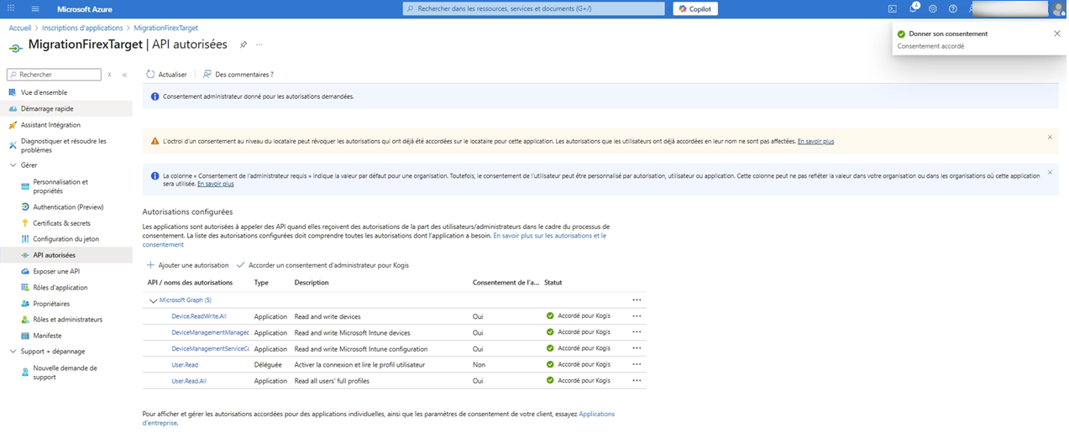The height and width of the screenshot is (438, 1069).
Task: Open En savoir plus link in warning banner
Action: click(x=815, y=141)
